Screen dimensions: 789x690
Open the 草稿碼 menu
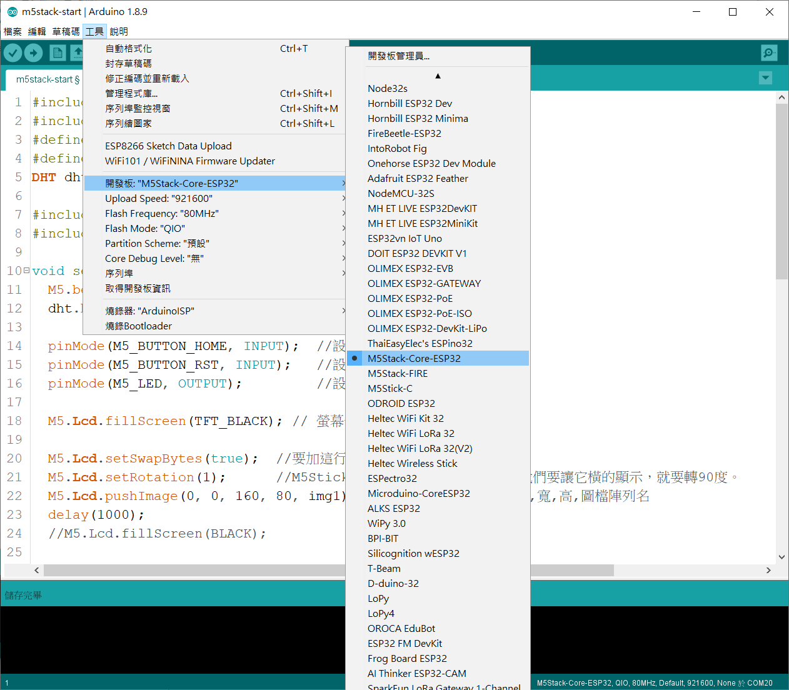point(66,31)
